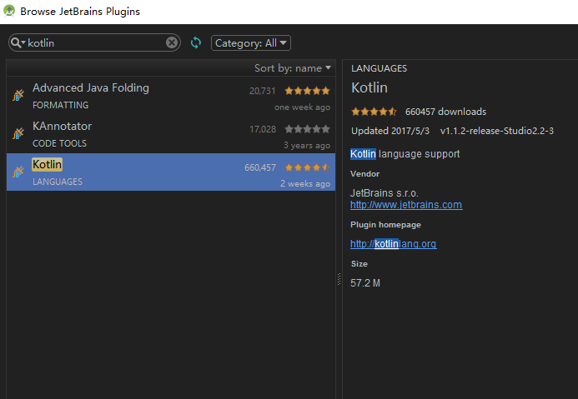This screenshot has width=578, height=399.
Task: Click the 660,457 downloads count in list
Action: pyautogui.click(x=260, y=167)
